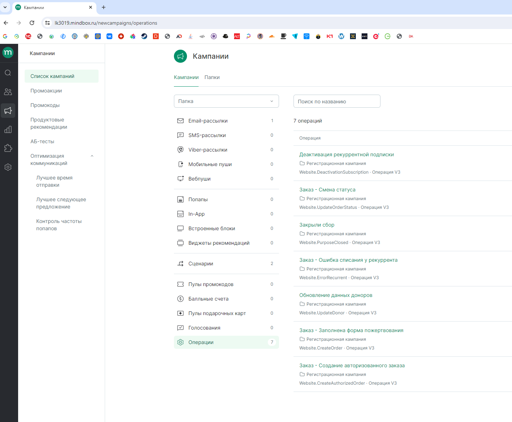Click the Встроенные блоки screen icon
This screenshot has width=512, height=422.
click(x=180, y=228)
